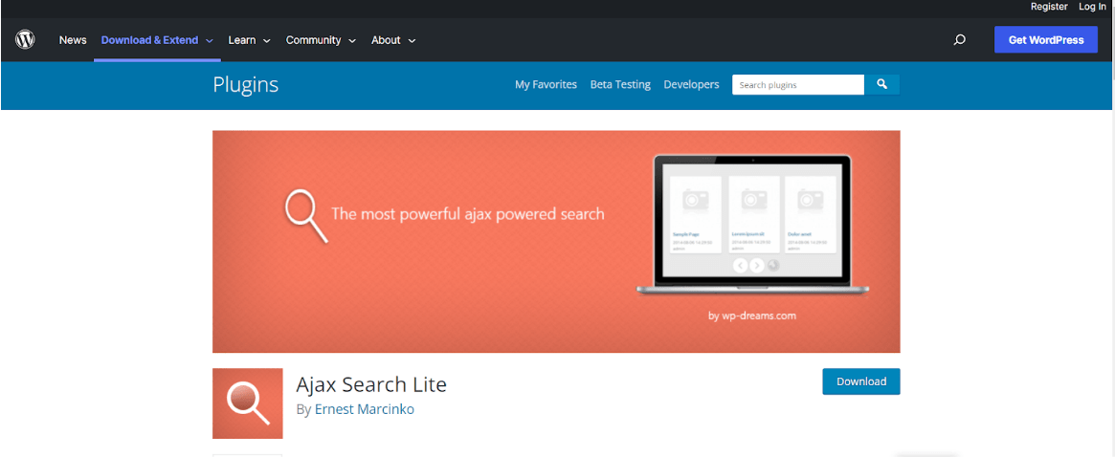Click the banner's large magnifying glass graphic

(305, 216)
